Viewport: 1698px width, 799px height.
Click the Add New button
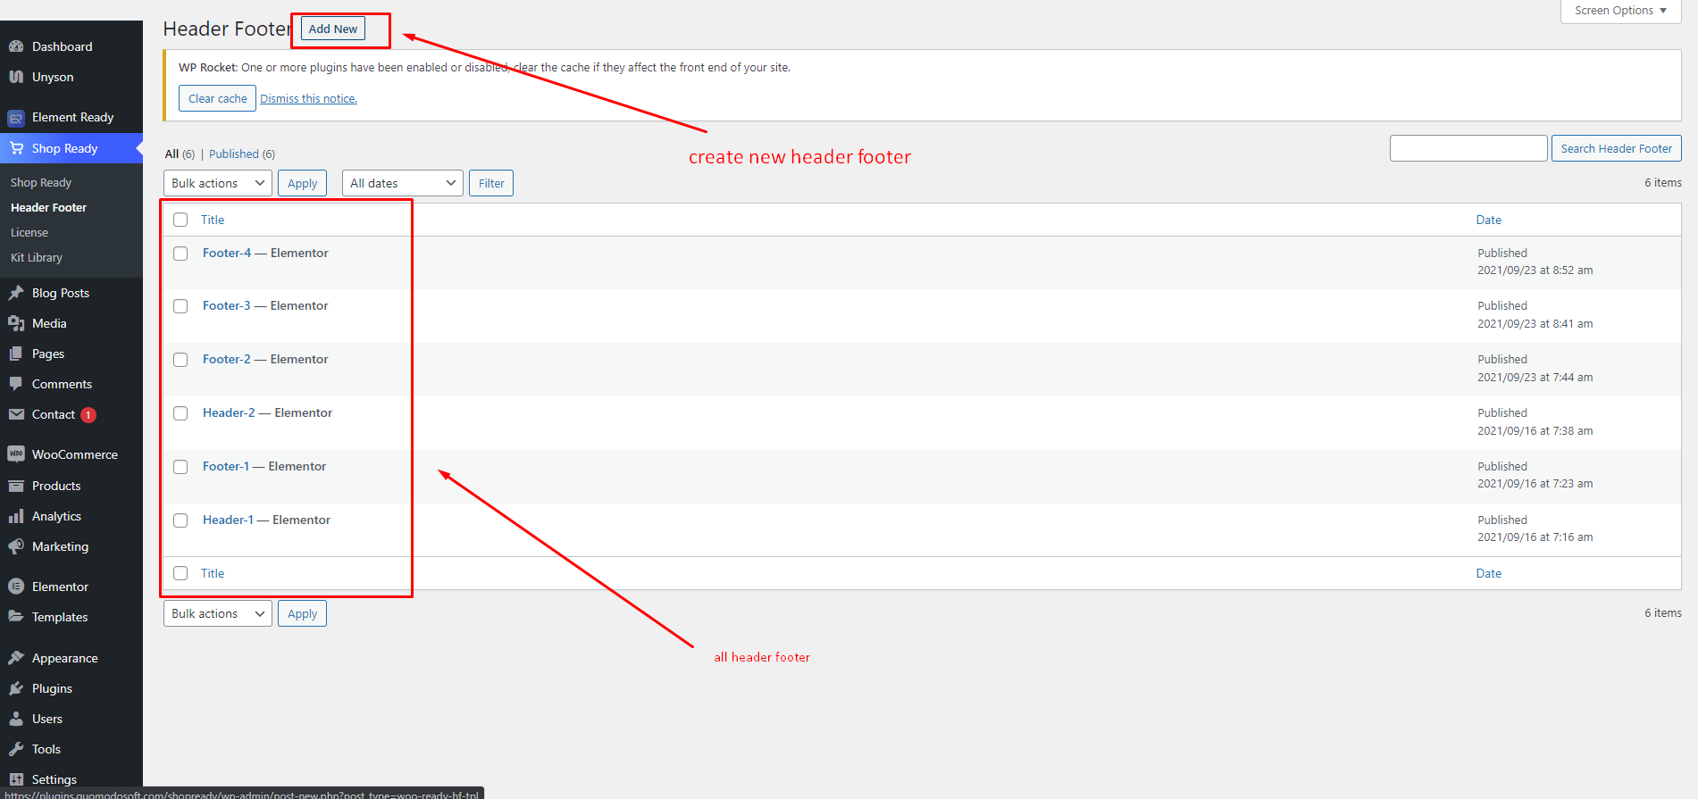(x=333, y=29)
